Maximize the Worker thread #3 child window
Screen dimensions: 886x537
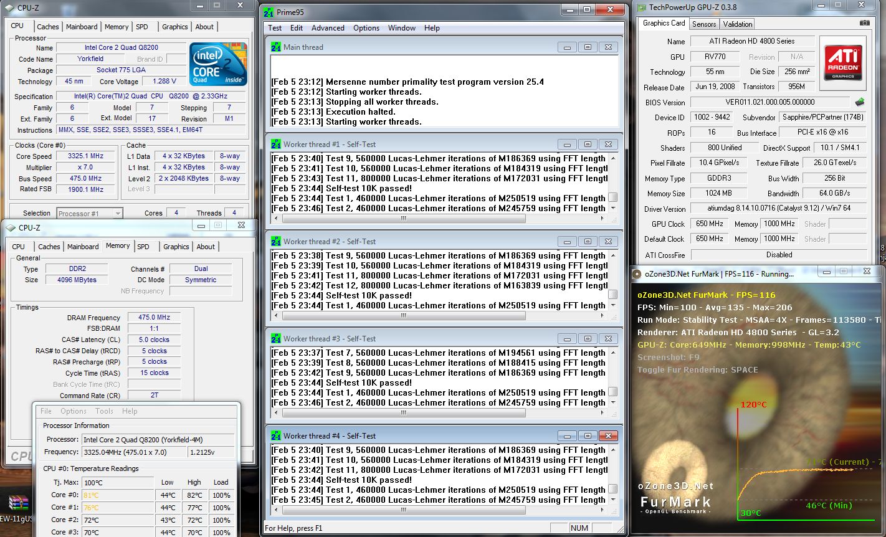(587, 338)
